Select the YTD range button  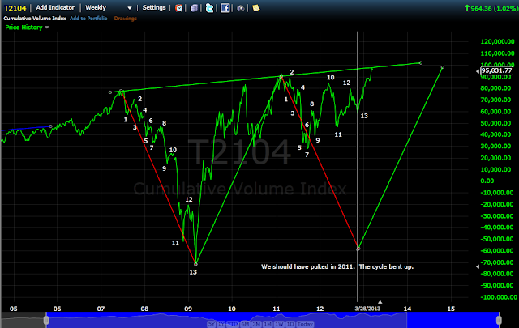[233, 324]
